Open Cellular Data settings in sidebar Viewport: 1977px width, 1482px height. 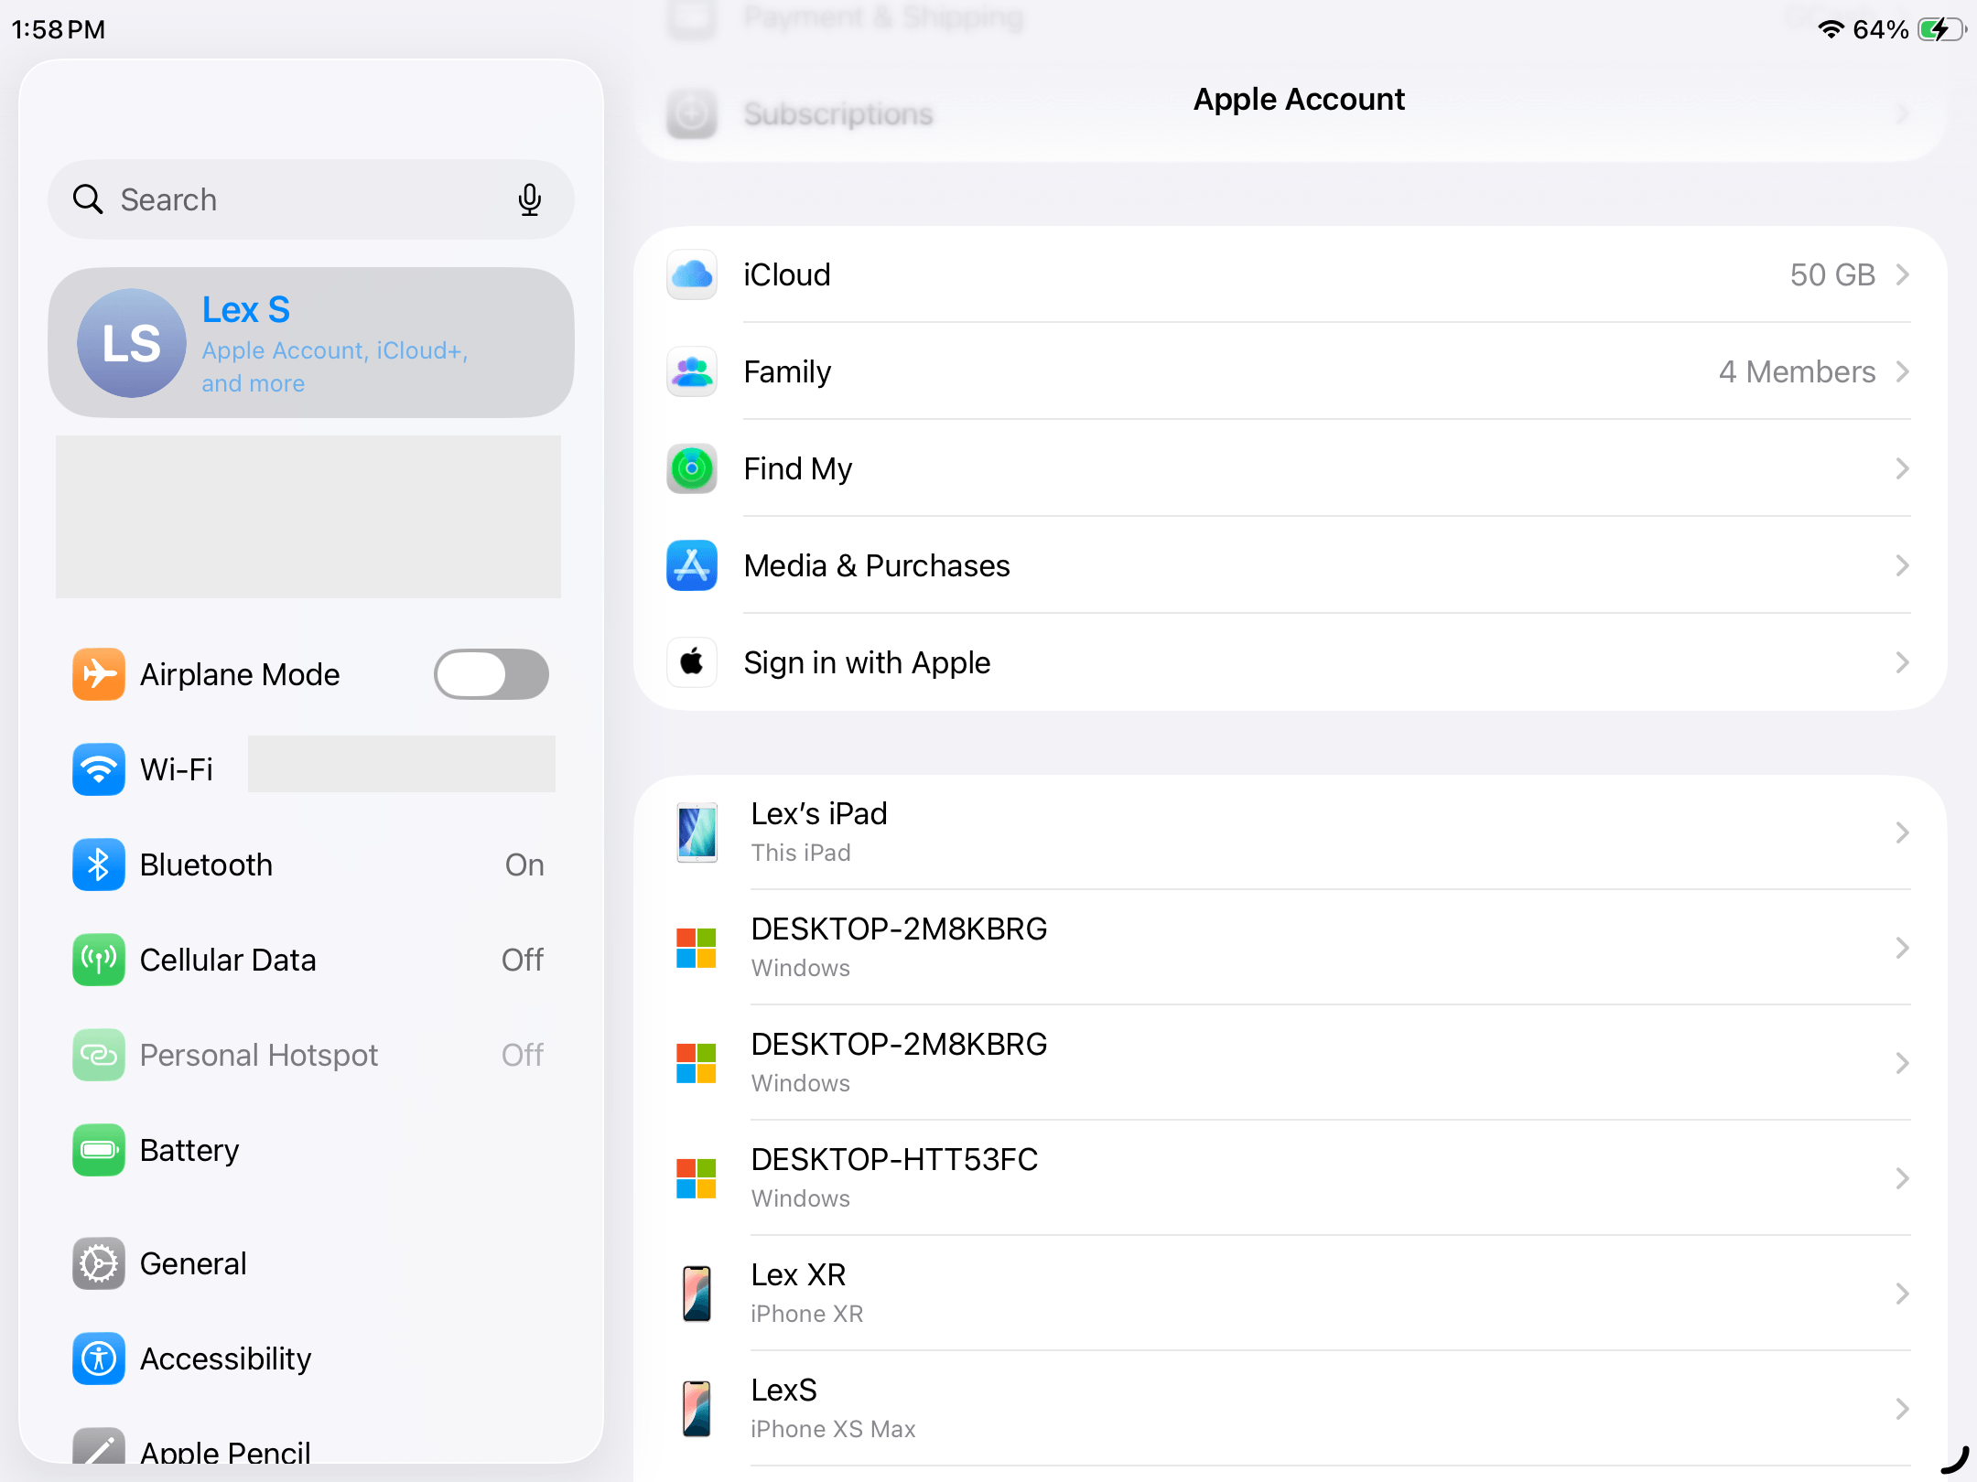(x=311, y=960)
